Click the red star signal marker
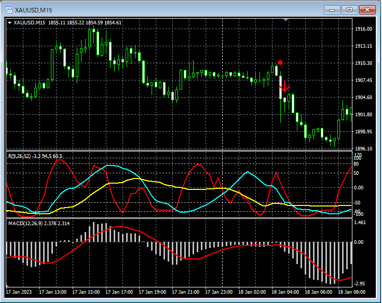This screenshot has height=303, width=382. click(x=280, y=62)
